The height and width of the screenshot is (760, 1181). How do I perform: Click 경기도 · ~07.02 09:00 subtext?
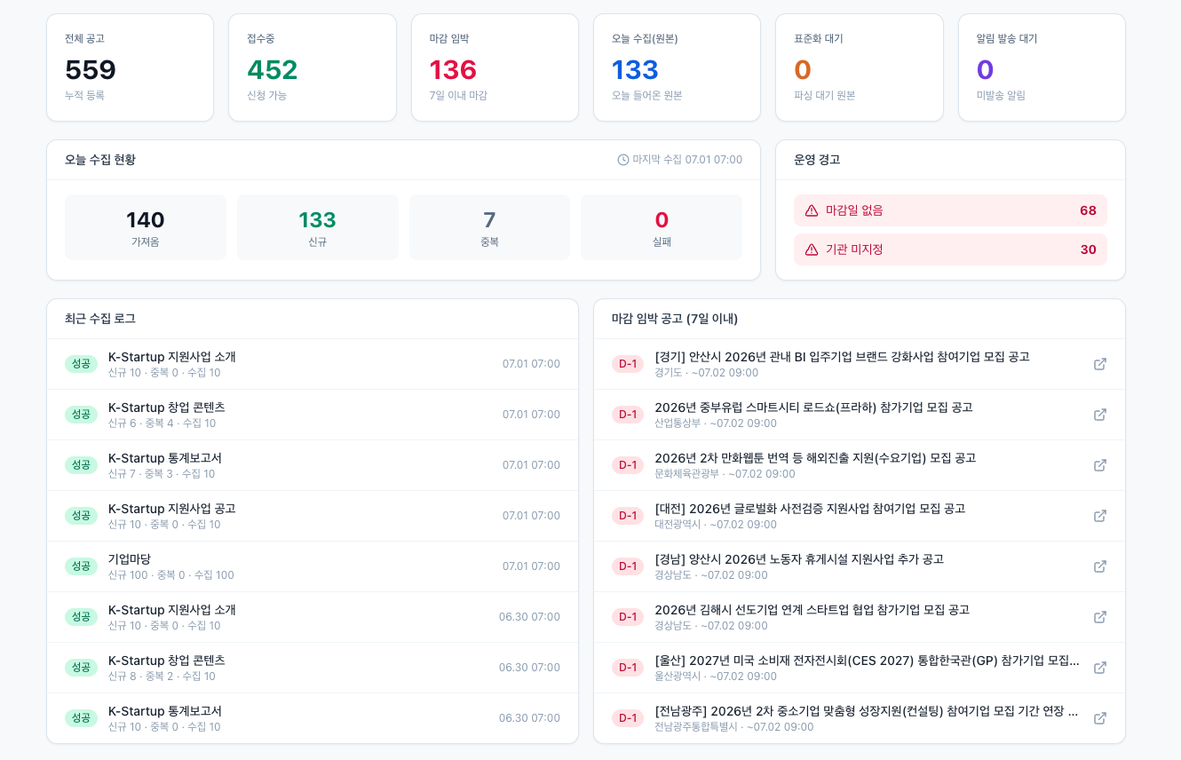click(x=706, y=373)
